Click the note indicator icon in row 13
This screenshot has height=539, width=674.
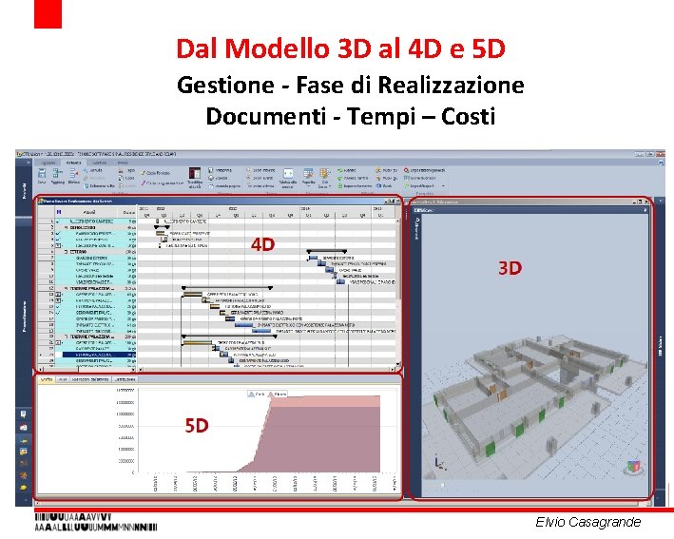(58, 295)
